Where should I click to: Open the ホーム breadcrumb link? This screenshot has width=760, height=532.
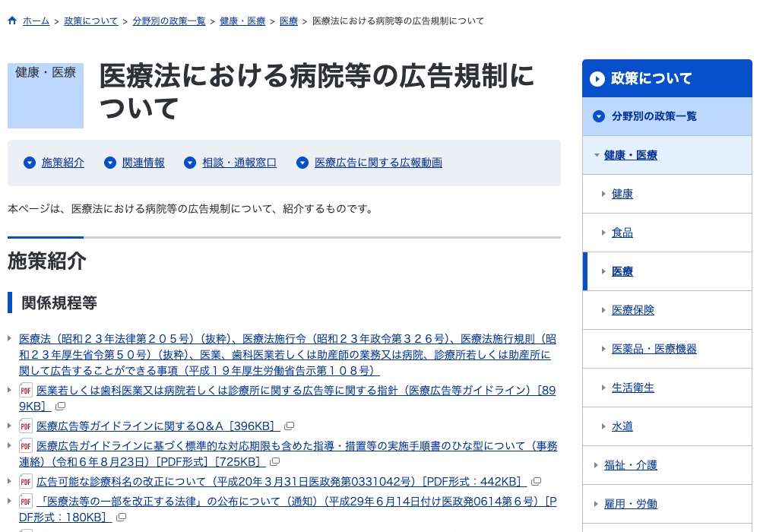coord(36,21)
